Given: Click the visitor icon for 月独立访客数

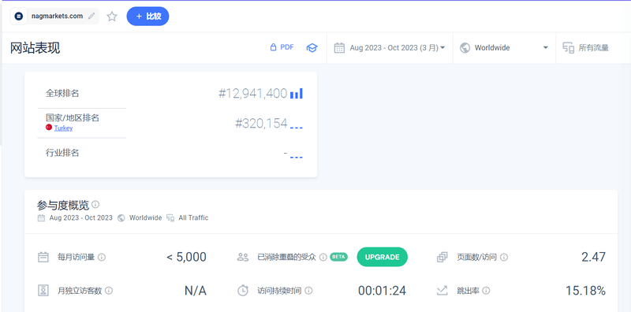Looking at the screenshot, I should click(43, 290).
